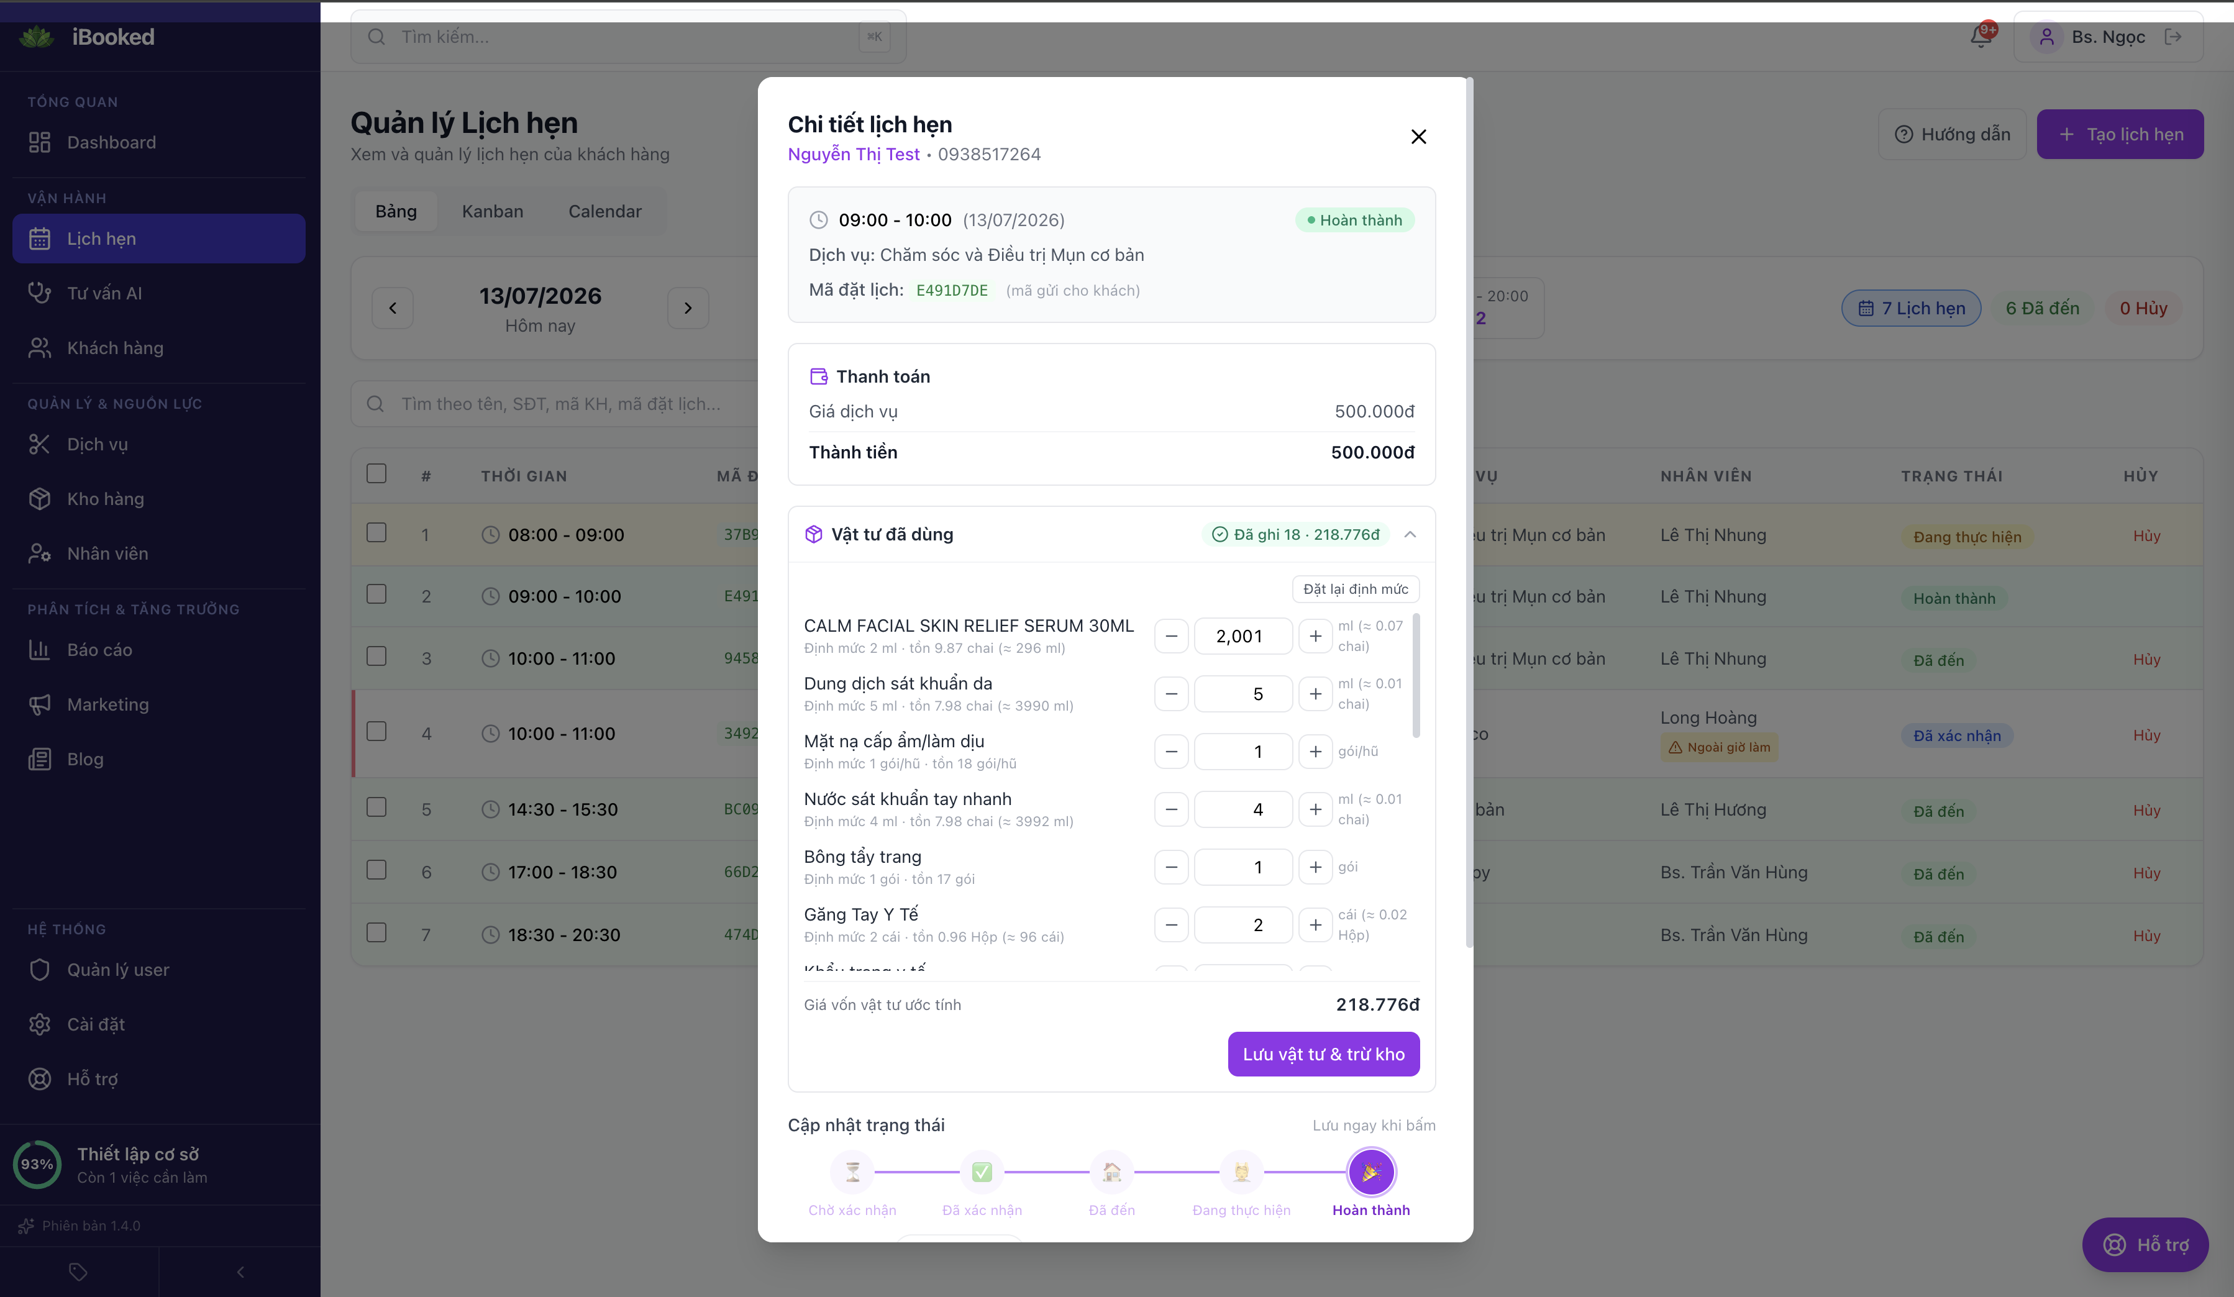The height and width of the screenshot is (1297, 2234).
Task: Click the Tìm kiếm global search field
Action: [x=629, y=37]
